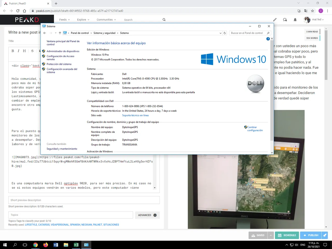Viewport: 332px width, 249px height.
Task: Click the LIFESTYLE recently used tag
Action: click(31, 225)
